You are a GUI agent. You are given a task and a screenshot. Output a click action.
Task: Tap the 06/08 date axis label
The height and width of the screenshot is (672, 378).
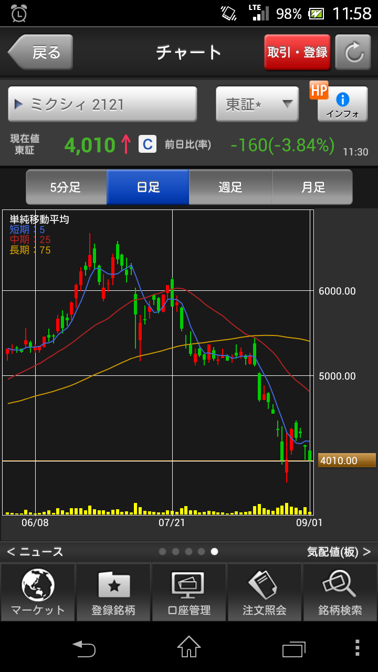coord(35,522)
